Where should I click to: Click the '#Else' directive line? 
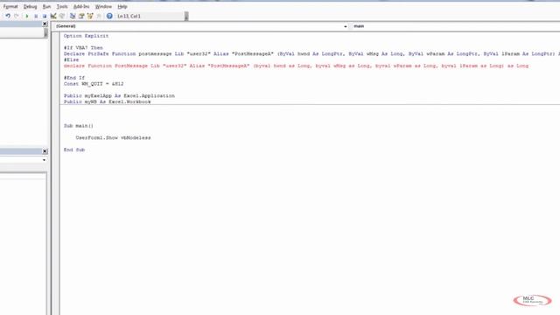pos(72,60)
